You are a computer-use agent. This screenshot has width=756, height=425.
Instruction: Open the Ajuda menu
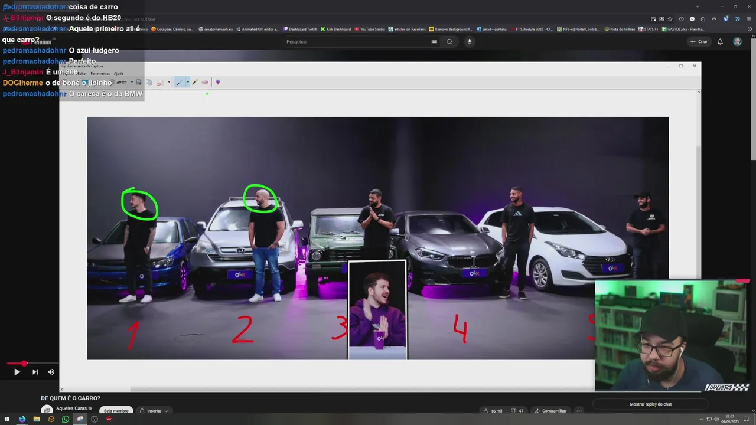tap(118, 73)
